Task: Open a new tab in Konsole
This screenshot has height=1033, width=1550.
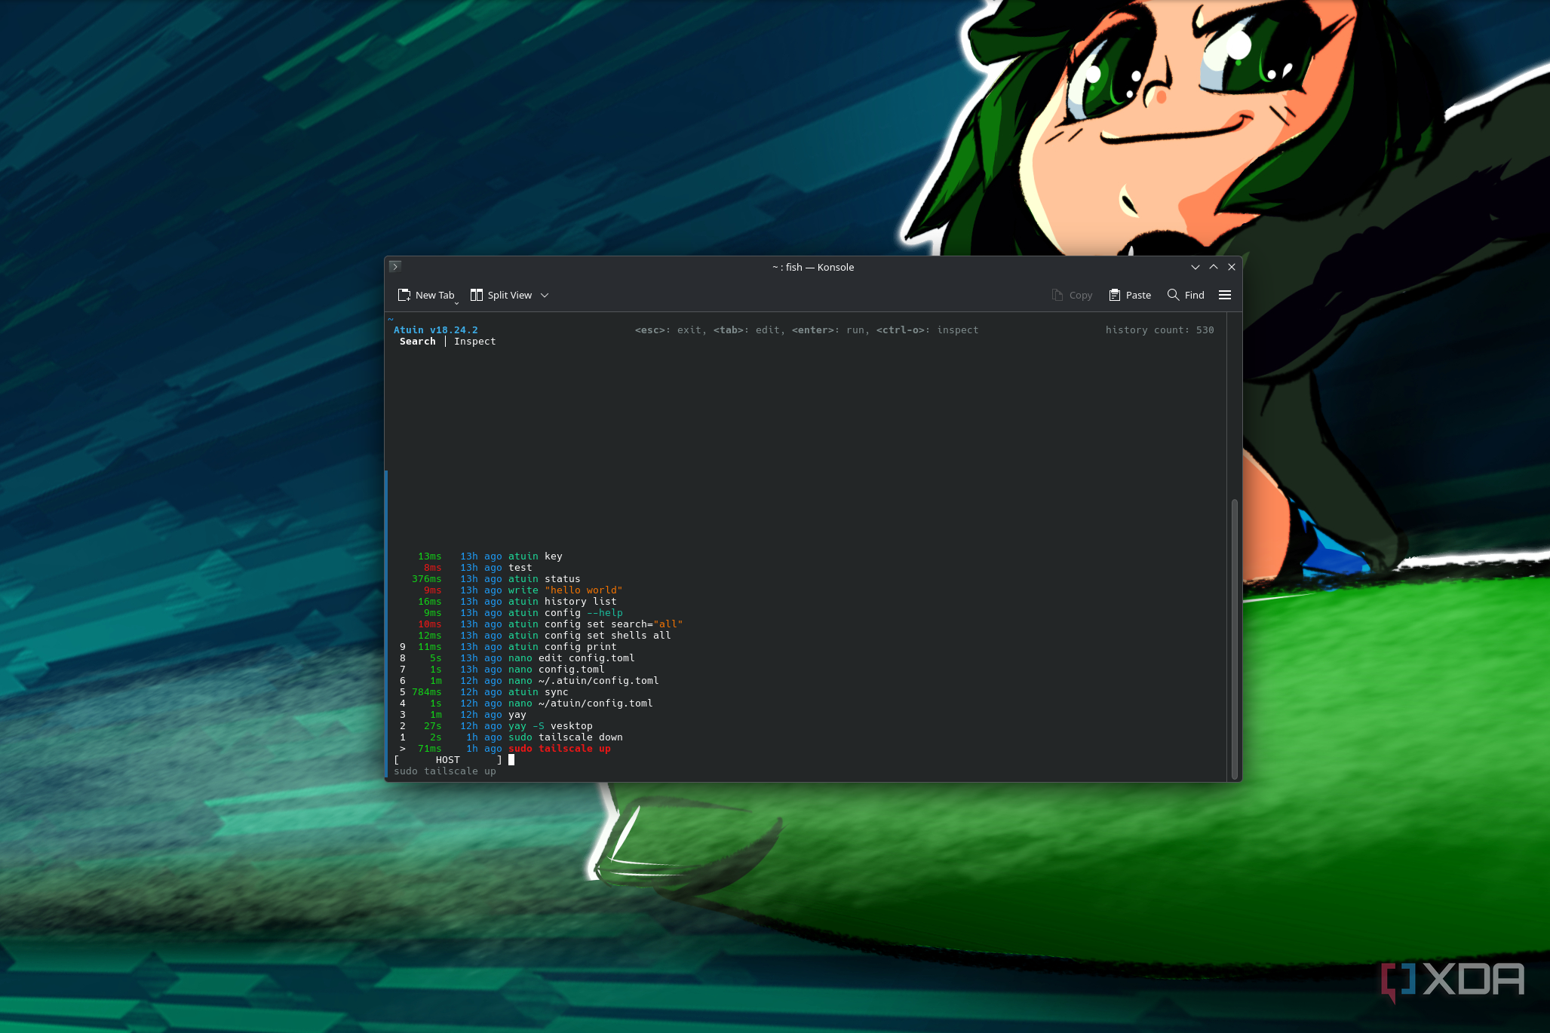Action: [x=427, y=295]
